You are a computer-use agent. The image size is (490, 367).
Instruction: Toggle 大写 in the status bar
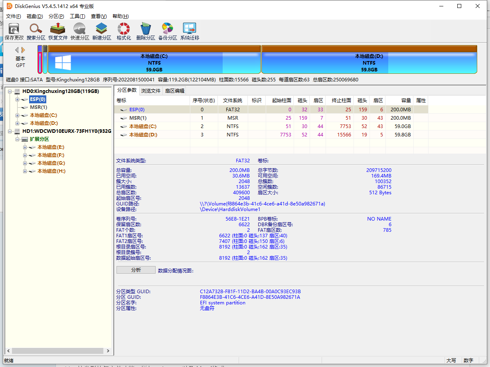pyautogui.click(x=451, y=360)
